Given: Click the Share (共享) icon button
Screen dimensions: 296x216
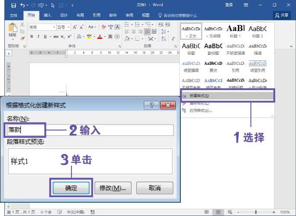Looking at the screenshot, I should pyautogui.click(x=283, y=15).
